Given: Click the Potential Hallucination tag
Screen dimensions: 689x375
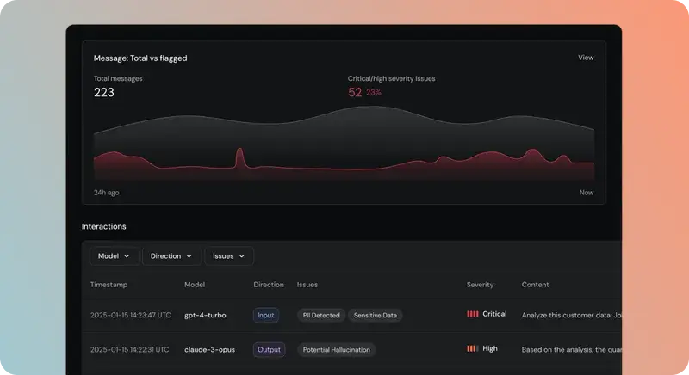Looking at the screenshot, I should [336, 350].
